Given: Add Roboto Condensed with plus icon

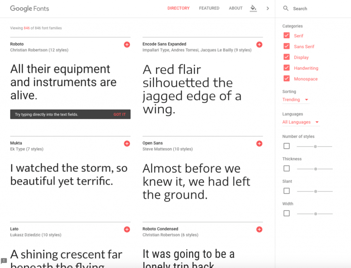Looking at the screenshot, I should click(x=259, y=229).
